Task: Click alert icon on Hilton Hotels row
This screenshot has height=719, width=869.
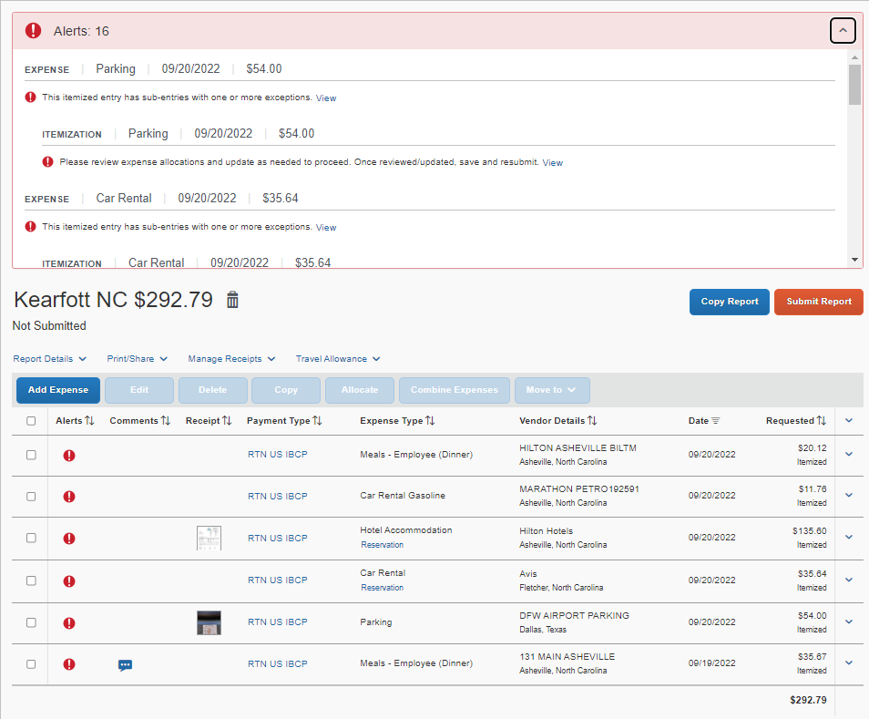Action: [69, 539]
